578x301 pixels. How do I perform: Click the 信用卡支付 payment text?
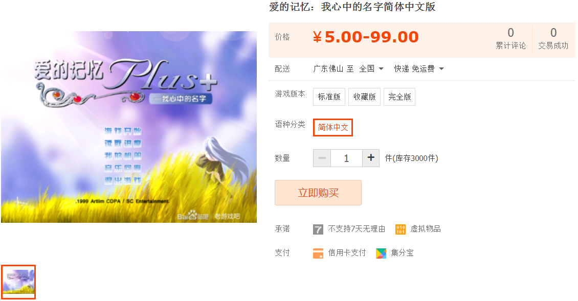[x=347, y=253]
